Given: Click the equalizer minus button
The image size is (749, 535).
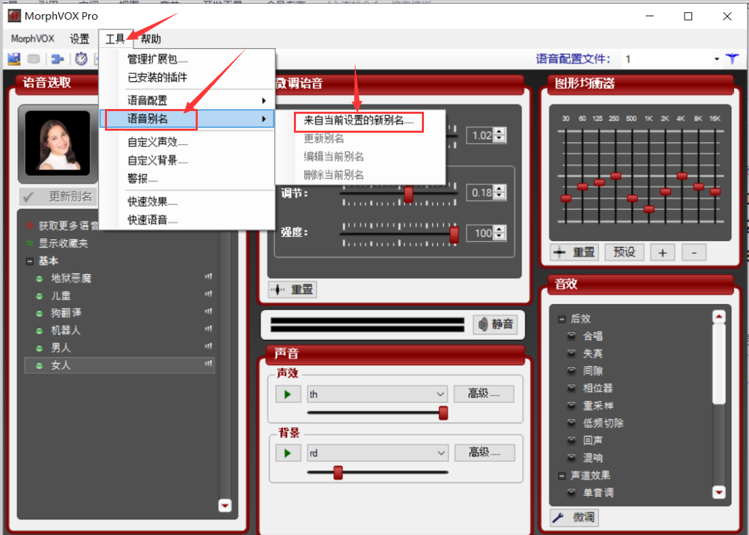Looking at the screenshot, I should (694, 252).
